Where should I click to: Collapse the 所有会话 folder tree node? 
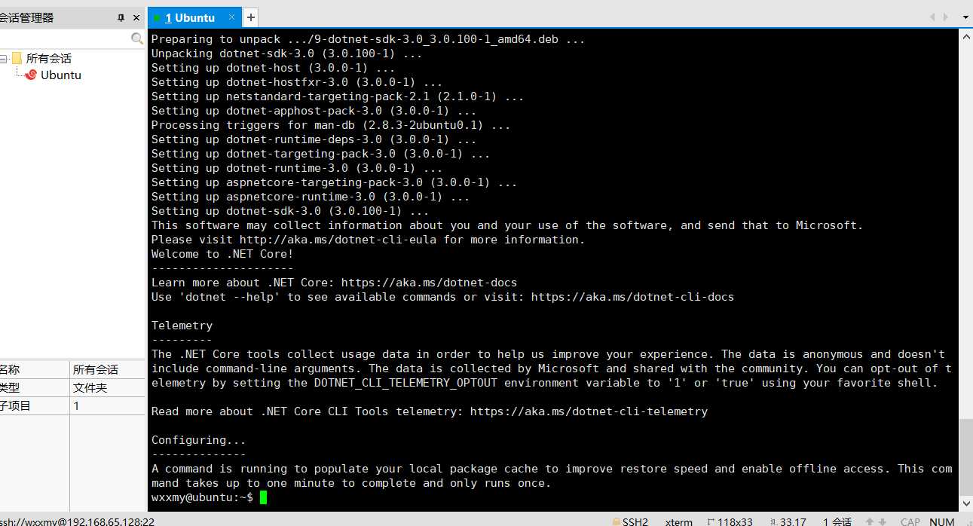pyautogui.click(x=3, y=59)
